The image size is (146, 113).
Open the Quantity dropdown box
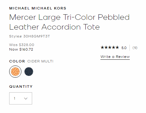[x=21, y=98]
